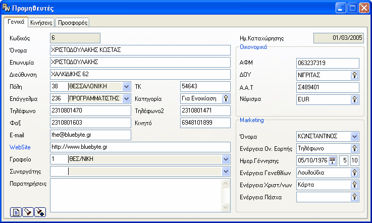
Task: Click the Παρατηρήσεις scrollbar down arrow
Action: 226,207
